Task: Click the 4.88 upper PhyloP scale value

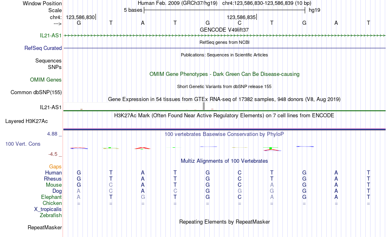Action: [x=52, y=134]
